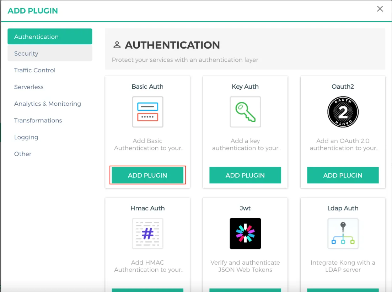Click the Basic Auth card title
This screenshot has width=392, height=292.
pyautogui.click(x=147, y=87)
